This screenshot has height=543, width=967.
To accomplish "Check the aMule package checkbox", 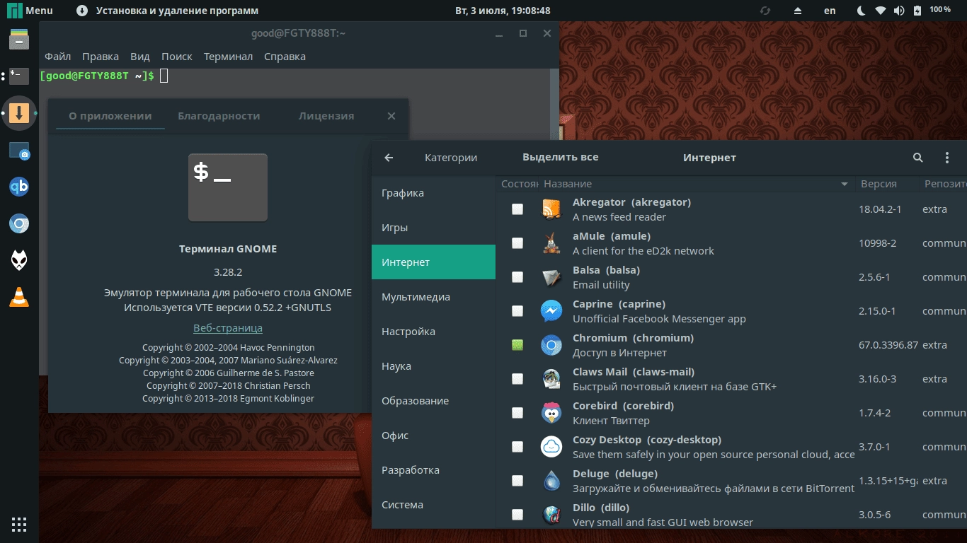I will point(517,243).
